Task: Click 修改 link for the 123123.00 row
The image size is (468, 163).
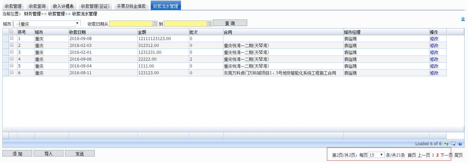Action: (434, 73)
